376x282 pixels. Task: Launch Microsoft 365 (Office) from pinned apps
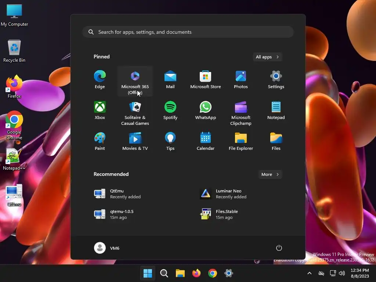(x=135, y=82)
